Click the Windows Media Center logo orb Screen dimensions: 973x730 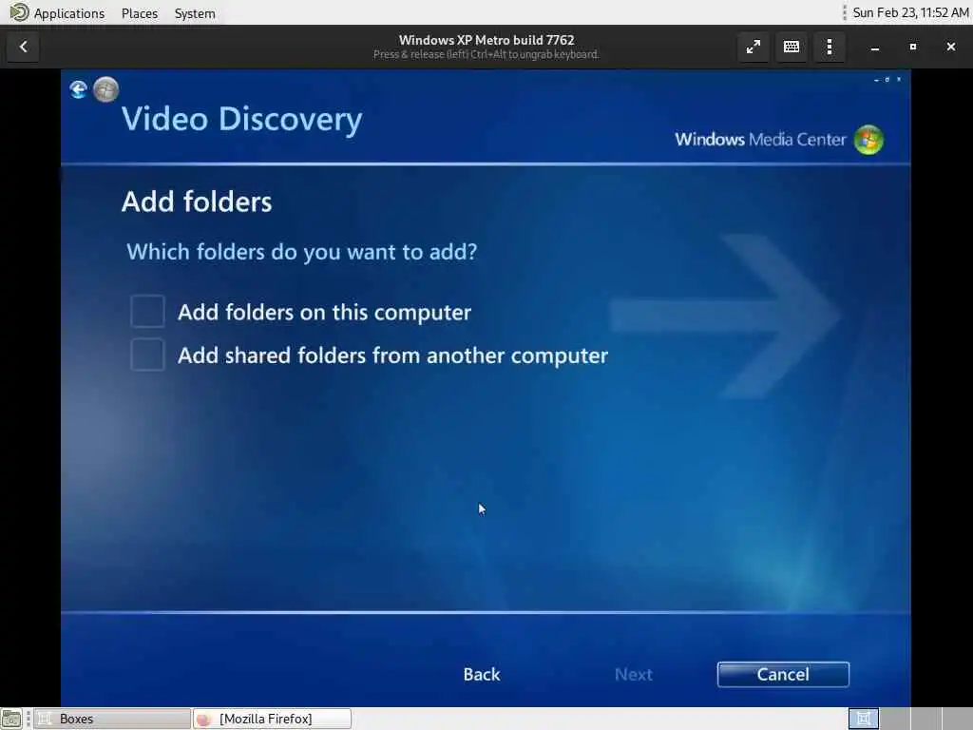868,140
